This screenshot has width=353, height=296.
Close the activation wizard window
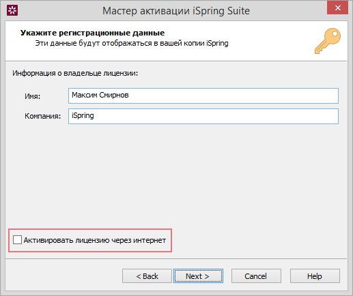[337, 8]
